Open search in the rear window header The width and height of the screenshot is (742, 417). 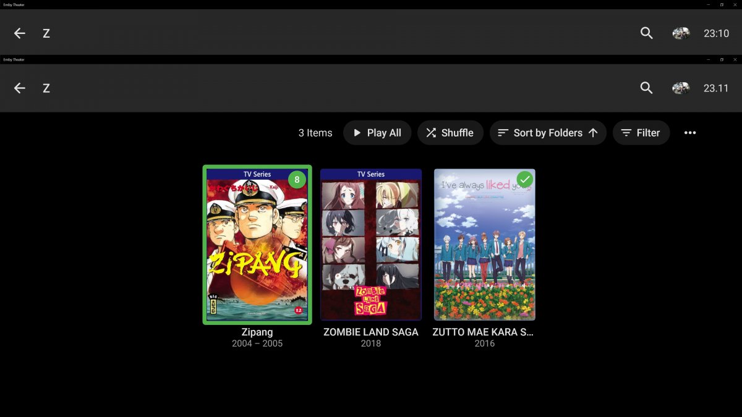647,33
